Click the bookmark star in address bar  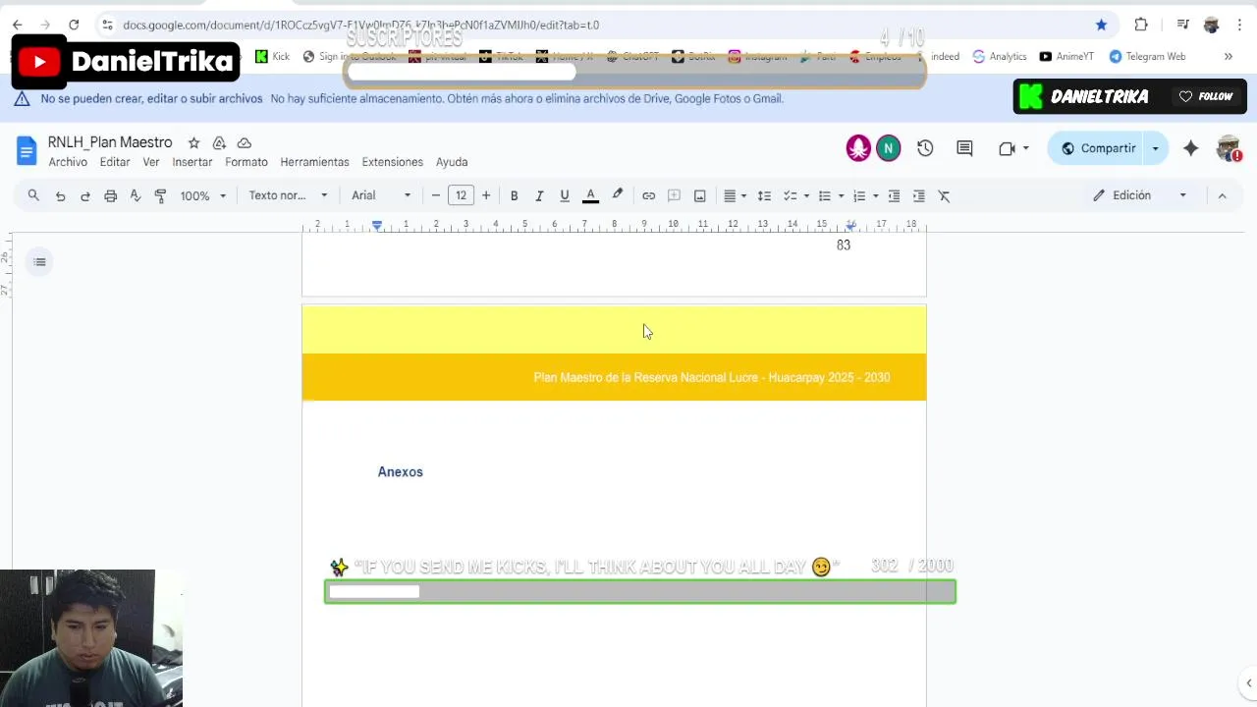[x=1101, y=25]
